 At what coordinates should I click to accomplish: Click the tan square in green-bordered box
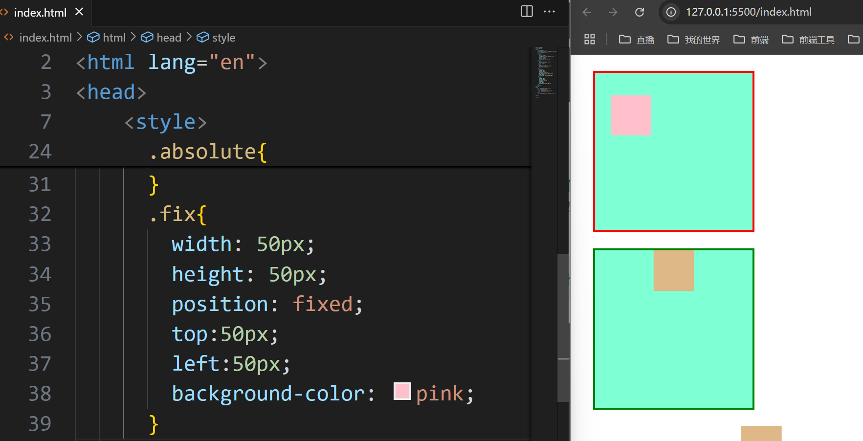click(674, 270)
